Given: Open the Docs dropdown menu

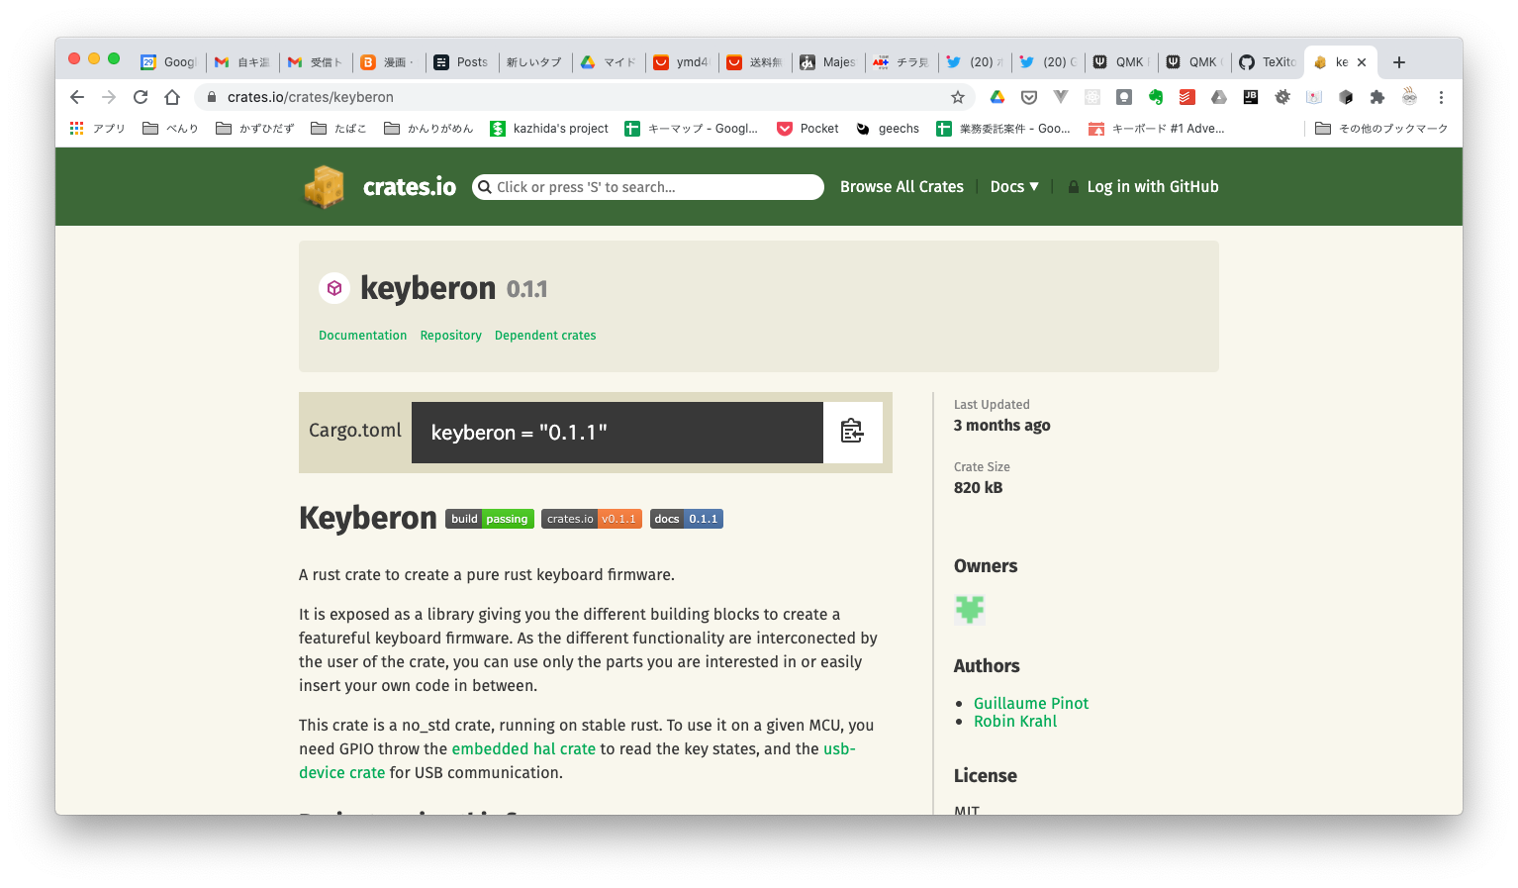Looking at the screenshot, I should 1014,186.
